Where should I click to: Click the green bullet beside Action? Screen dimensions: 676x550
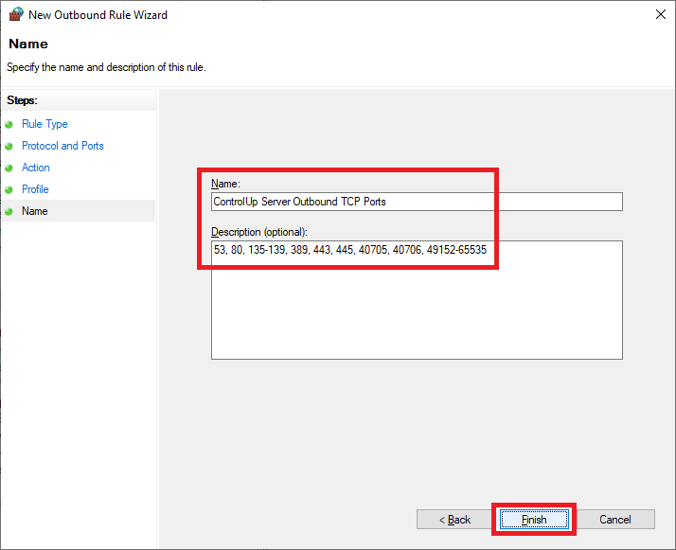coord(9,168)
